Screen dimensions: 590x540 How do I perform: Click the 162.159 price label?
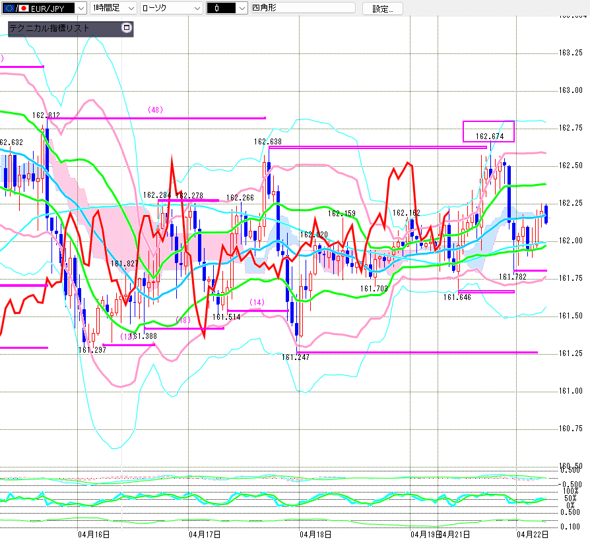(342, 214)
